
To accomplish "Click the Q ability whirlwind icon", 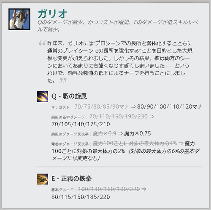I will (x=43, y=97).
